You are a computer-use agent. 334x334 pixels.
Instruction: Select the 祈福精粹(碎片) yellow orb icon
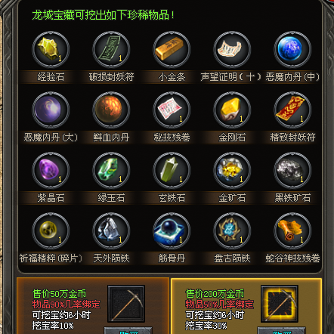point(51,230)
